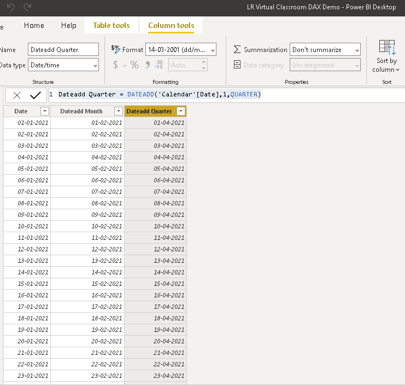
Task: Click the Redo arrow icon
Action: pos(27,7)
